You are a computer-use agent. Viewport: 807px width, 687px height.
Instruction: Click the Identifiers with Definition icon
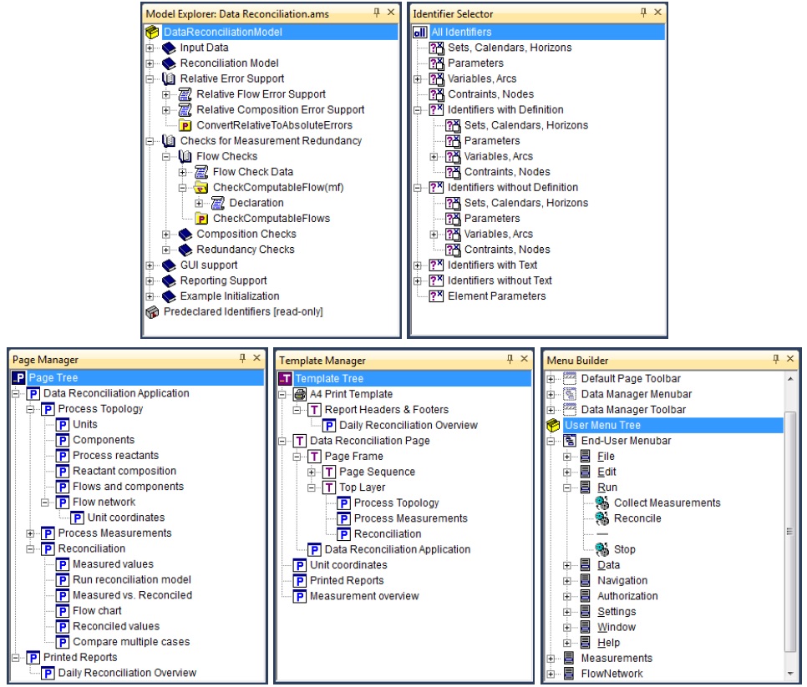point(436,110)
